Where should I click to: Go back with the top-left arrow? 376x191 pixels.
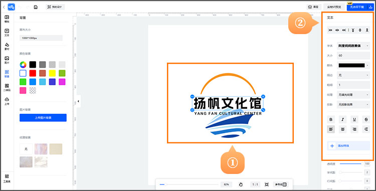click(4, 7)
